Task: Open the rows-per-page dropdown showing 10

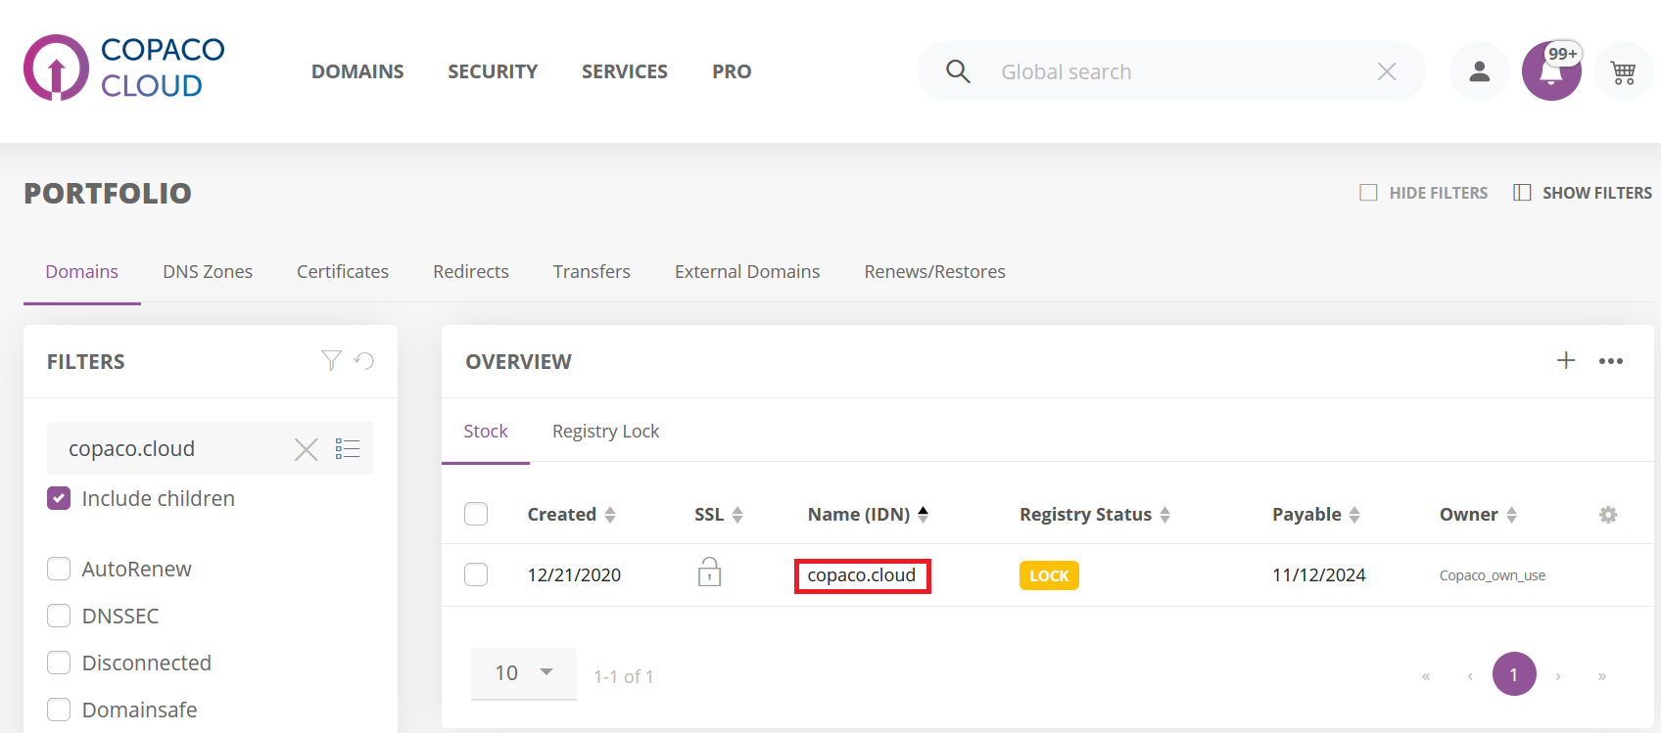Action: point(524,673)
